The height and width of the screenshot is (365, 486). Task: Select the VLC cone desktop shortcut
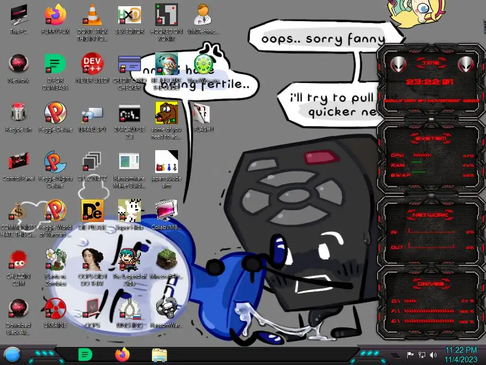(x=93, y=22)
